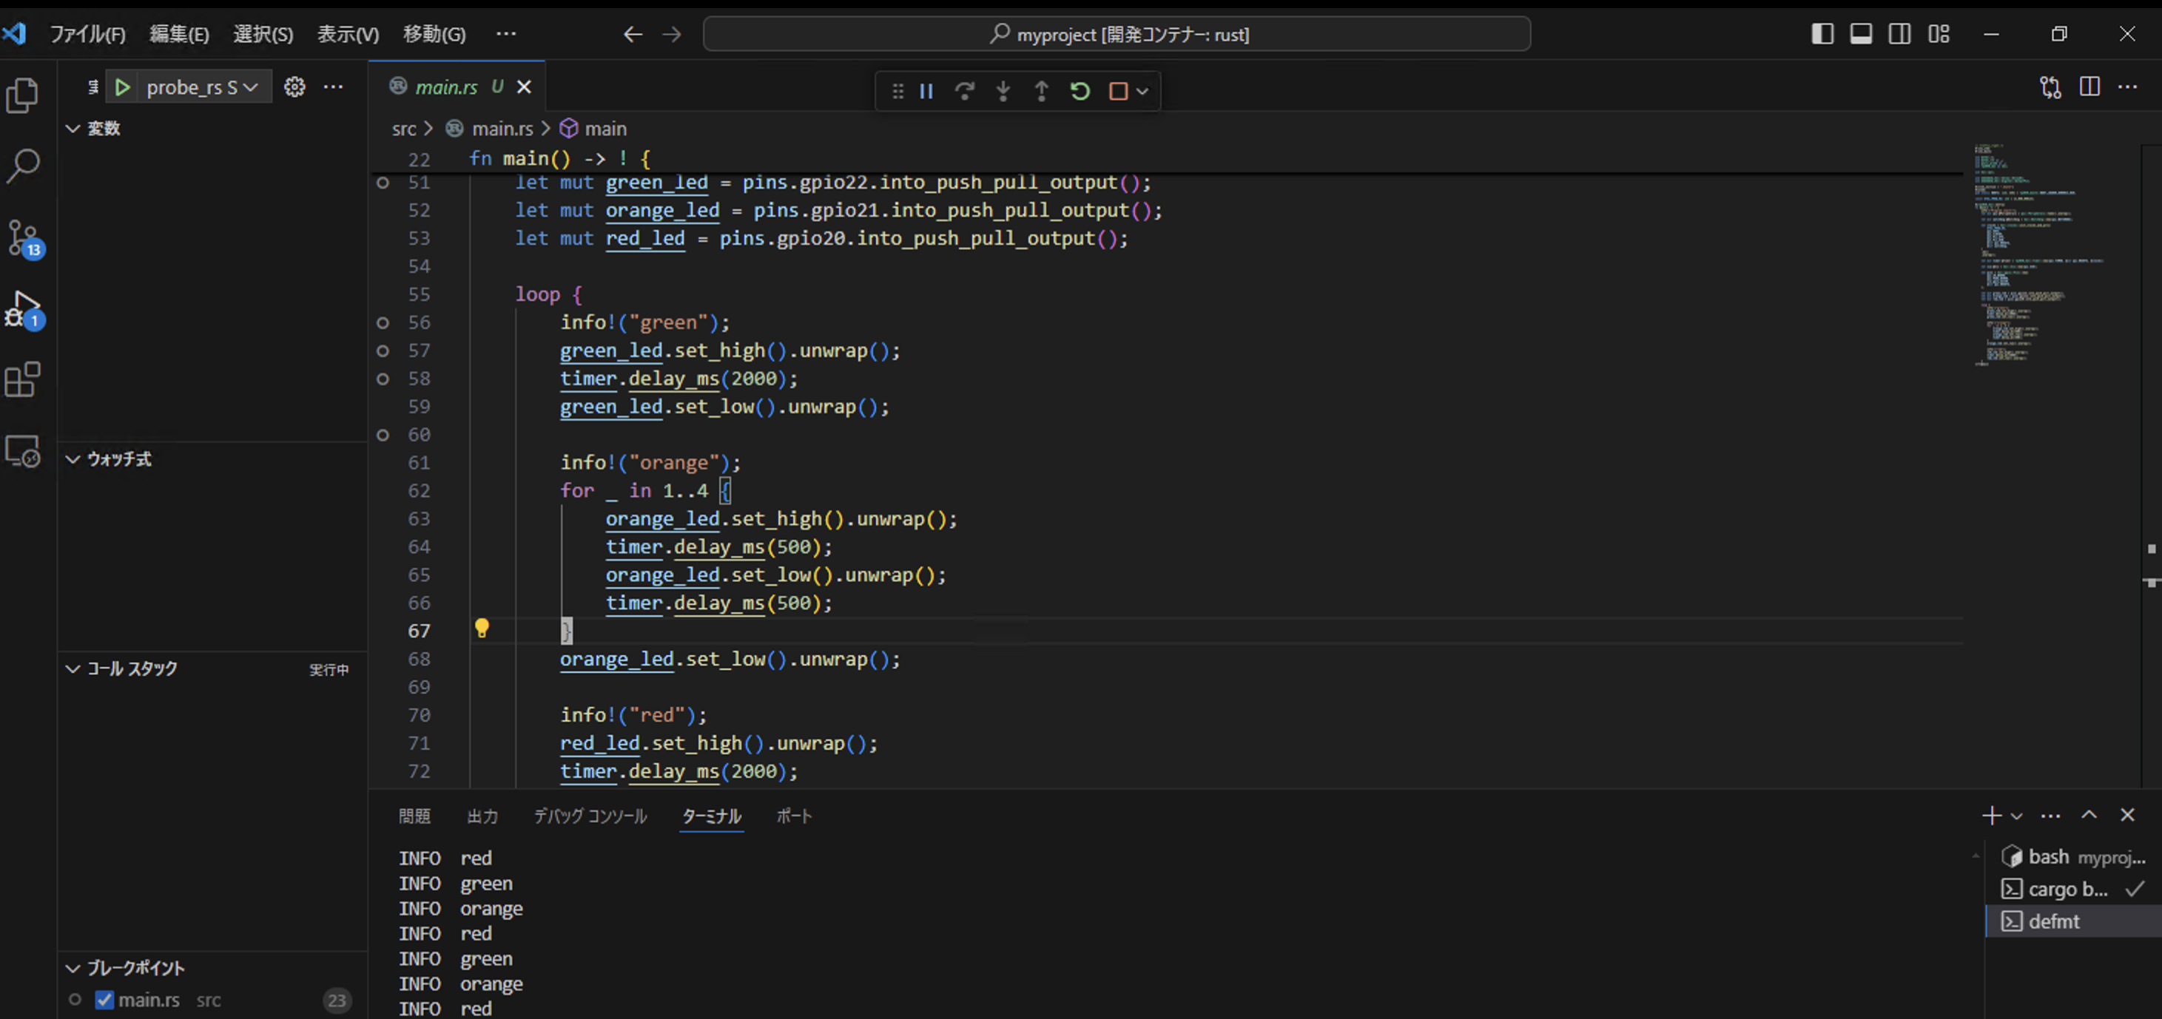The width and height of the screenshot is (2162, 1019).
Task: Open changes compare icon in editor toolbar
Action: (x=2050, y=87)
